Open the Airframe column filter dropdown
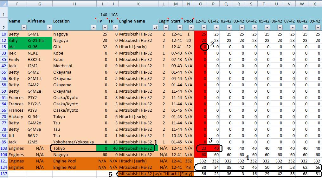Screen dimensions: 322x178 49,28
